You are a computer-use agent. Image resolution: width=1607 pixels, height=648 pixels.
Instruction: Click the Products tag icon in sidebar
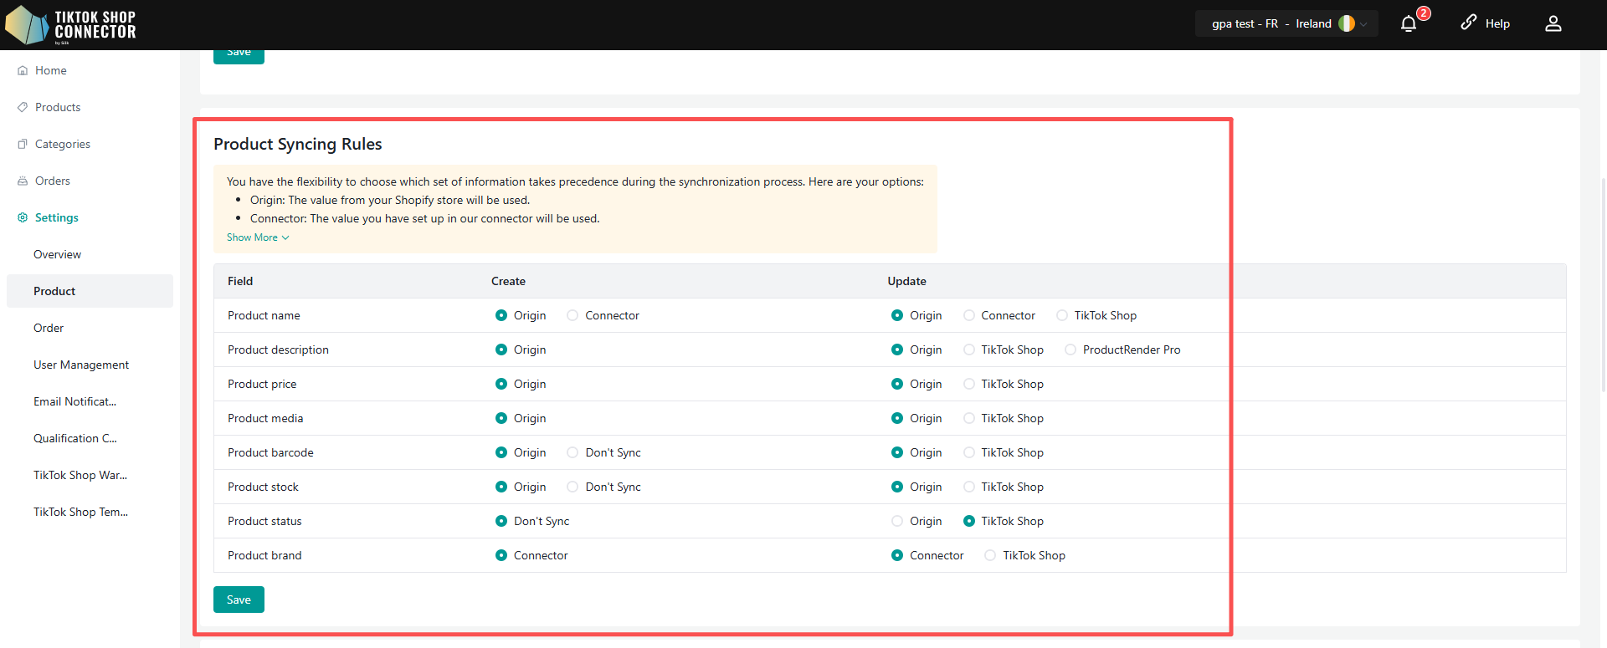[23, 107]
